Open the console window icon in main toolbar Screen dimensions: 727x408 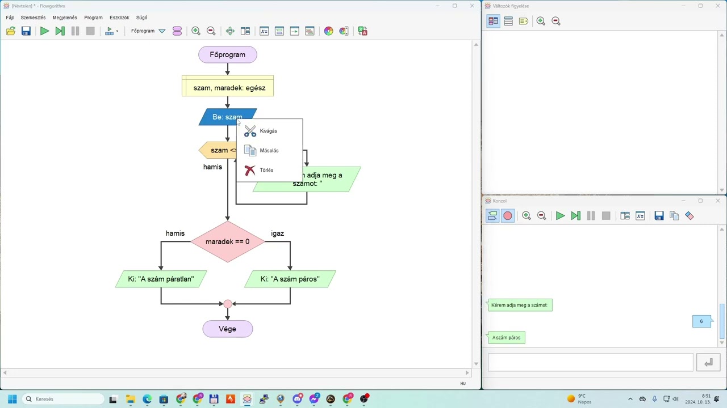(279, 31)
